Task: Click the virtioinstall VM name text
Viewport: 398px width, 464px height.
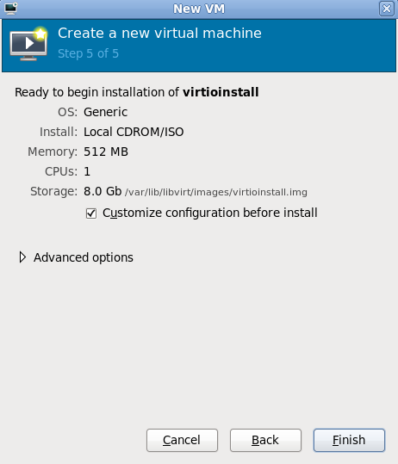Action: [x=221, y=92]
